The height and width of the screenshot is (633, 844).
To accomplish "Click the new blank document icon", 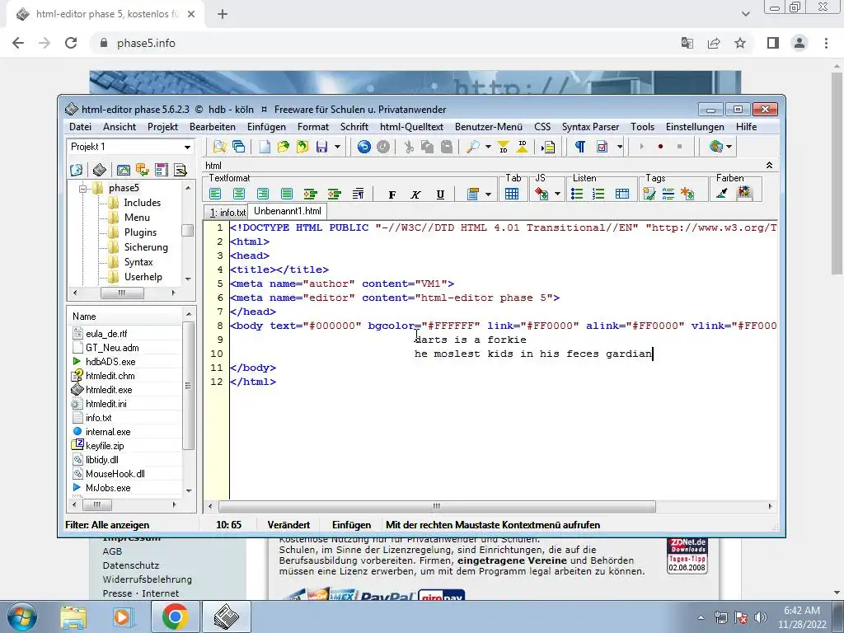I will pos(265,147).
